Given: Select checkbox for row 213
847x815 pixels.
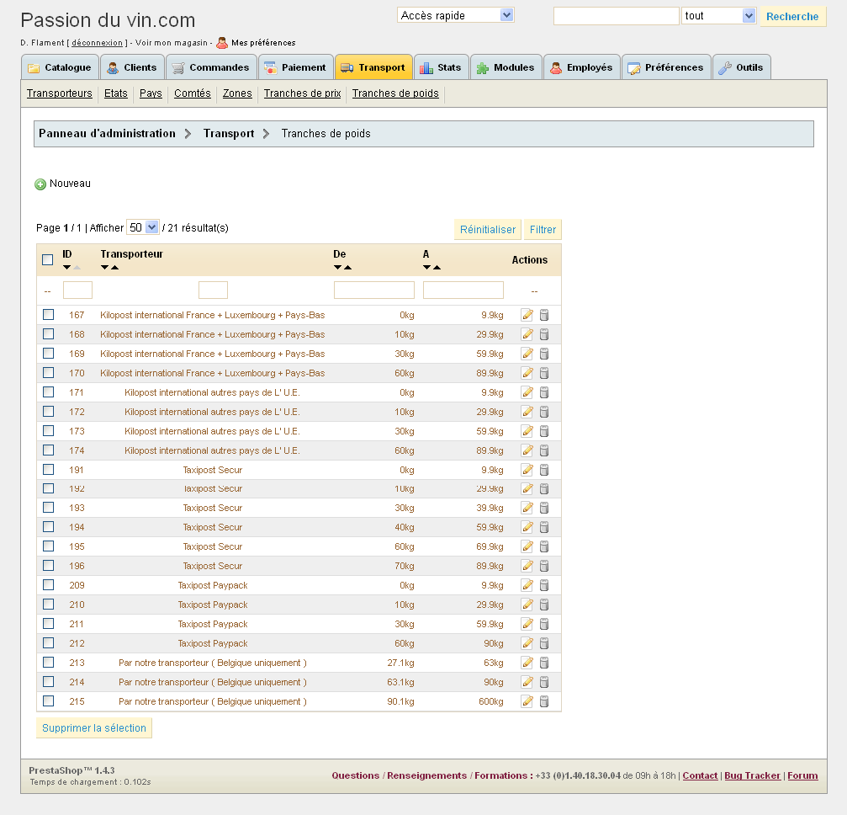Looking at the screenshot, I should click(49, 662).
